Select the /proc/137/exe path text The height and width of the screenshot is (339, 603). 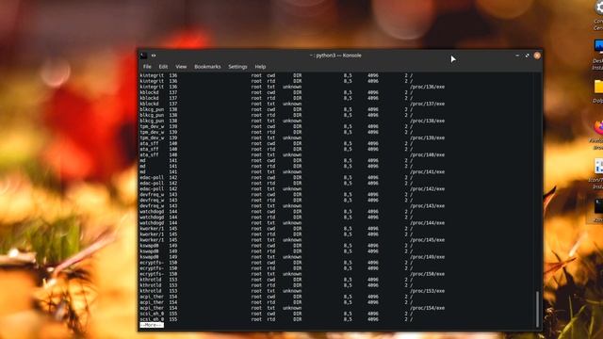click(427, 104)
